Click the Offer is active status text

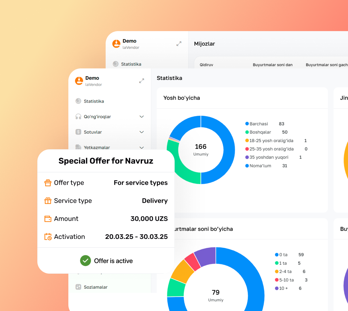pyautogui.click(x=113, y=261)
